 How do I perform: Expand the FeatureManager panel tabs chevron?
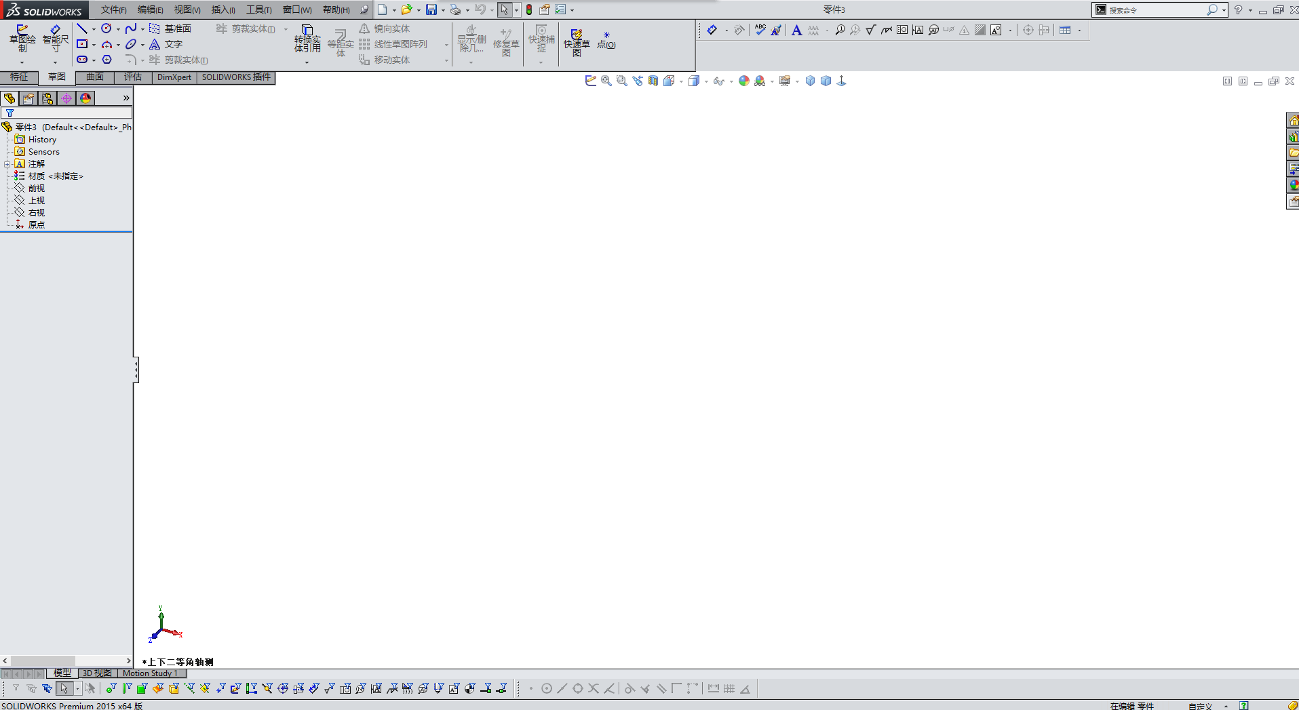(126, 98)
